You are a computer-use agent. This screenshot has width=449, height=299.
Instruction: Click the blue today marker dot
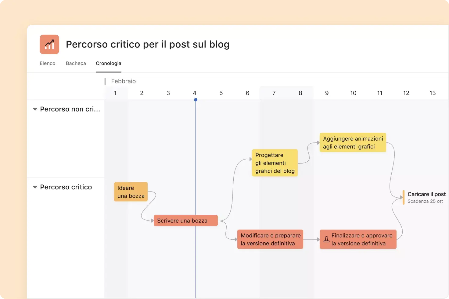point(196,100)
